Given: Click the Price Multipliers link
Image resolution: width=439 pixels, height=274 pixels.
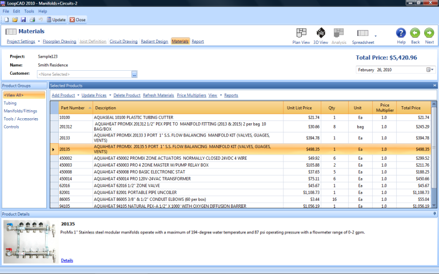Looking at the screenshot, I should click(x=191, y=95).
